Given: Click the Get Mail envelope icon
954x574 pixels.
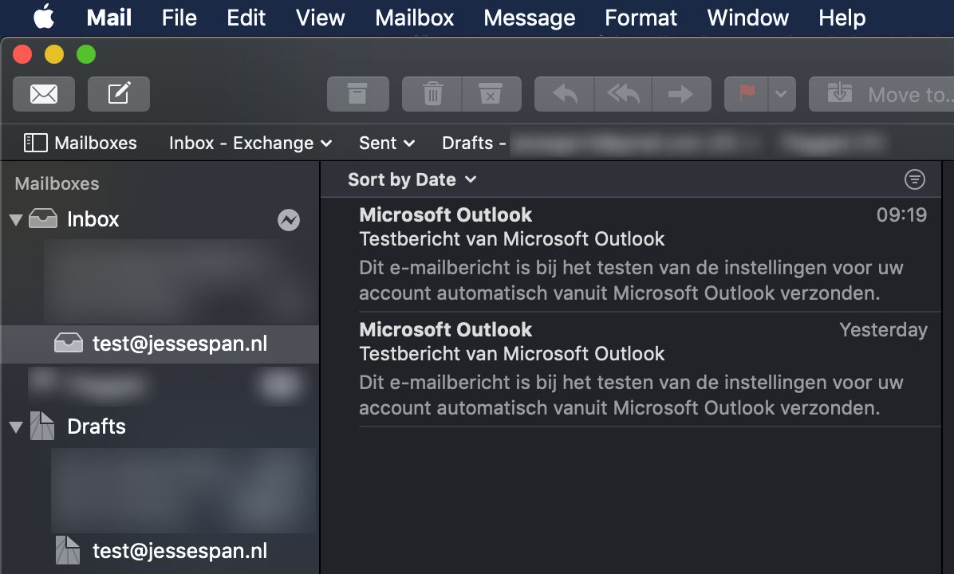Looking at the screenshot, I should 44,94.
